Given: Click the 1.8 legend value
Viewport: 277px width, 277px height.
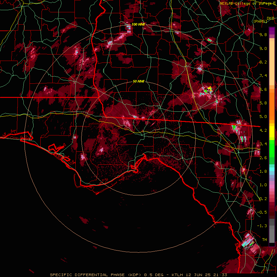Looking at the screenshot, I should coord(263,171).
